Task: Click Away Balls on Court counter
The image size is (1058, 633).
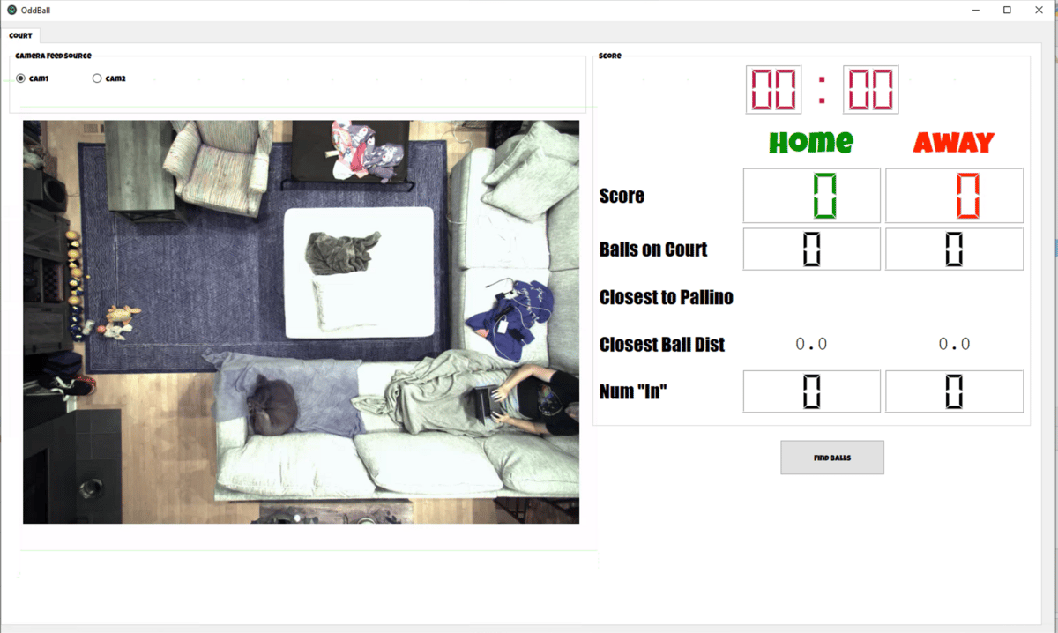Action: click(x=954, y=249)
